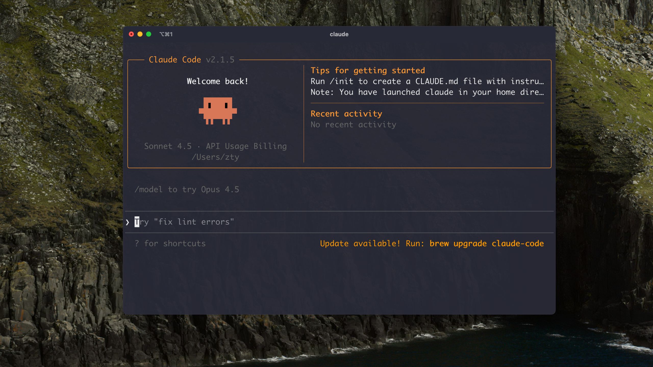The image size is (653, 367).
Task: Click the 'Welcome back!' greeting text
Action: pos(217,81)
